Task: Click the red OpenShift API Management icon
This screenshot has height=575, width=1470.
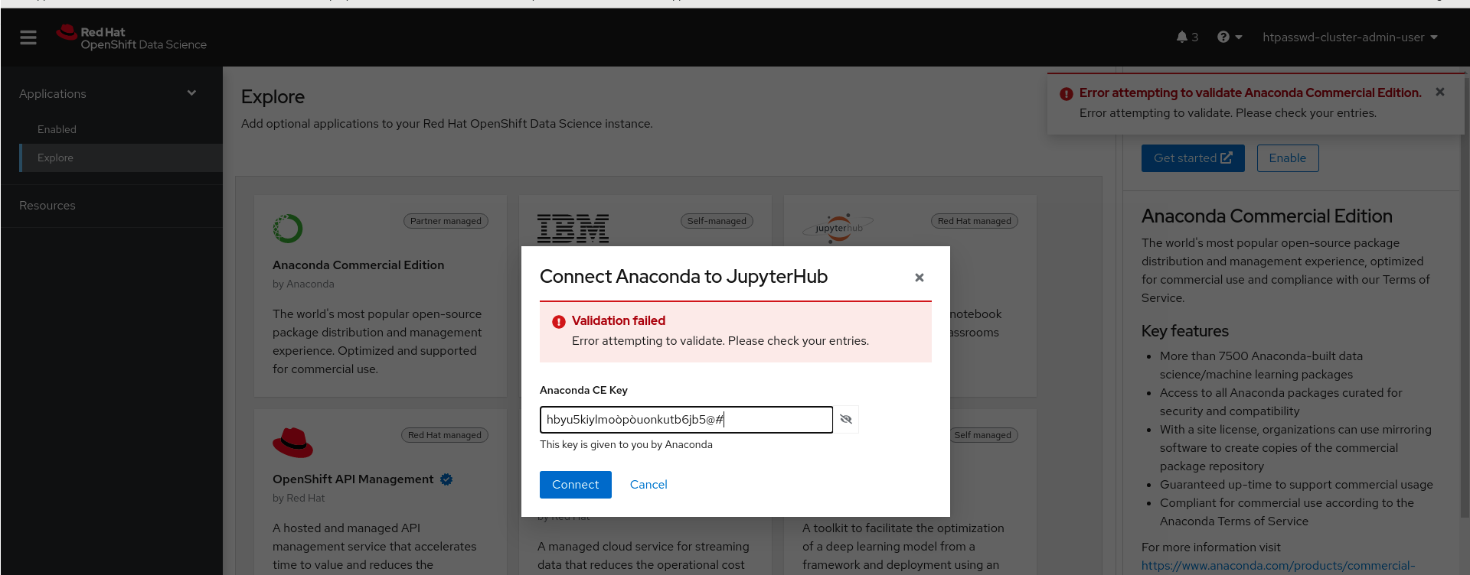Action: click(x=292, y=443)
